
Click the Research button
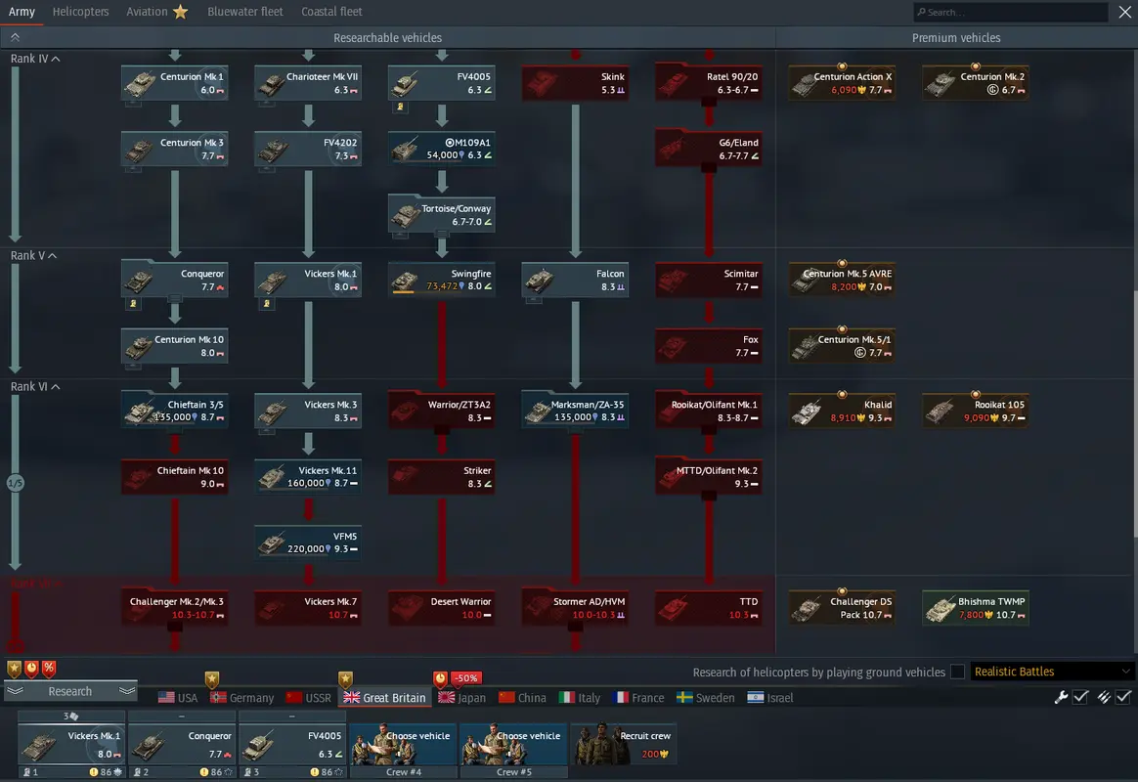point(70,691)
